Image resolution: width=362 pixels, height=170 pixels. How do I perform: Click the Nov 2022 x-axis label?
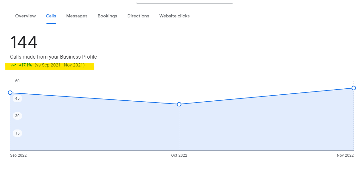345,155
